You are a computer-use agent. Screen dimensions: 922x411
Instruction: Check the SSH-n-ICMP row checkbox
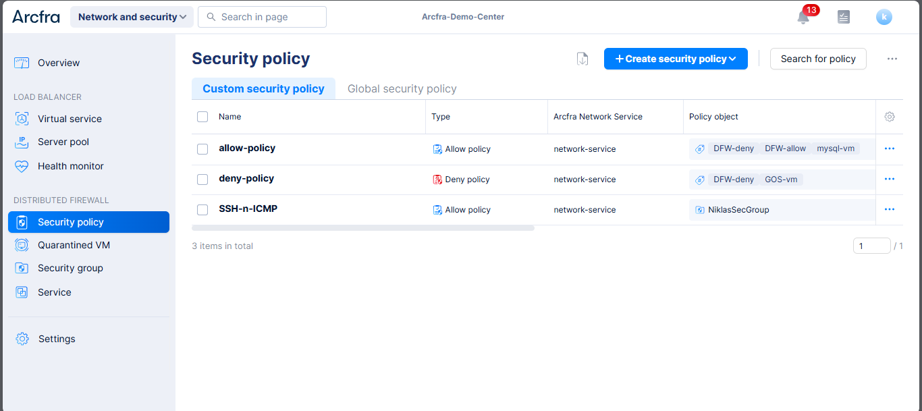click(202, 210)
